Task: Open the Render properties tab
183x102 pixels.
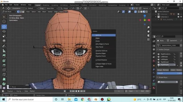Action: (154, 46)
